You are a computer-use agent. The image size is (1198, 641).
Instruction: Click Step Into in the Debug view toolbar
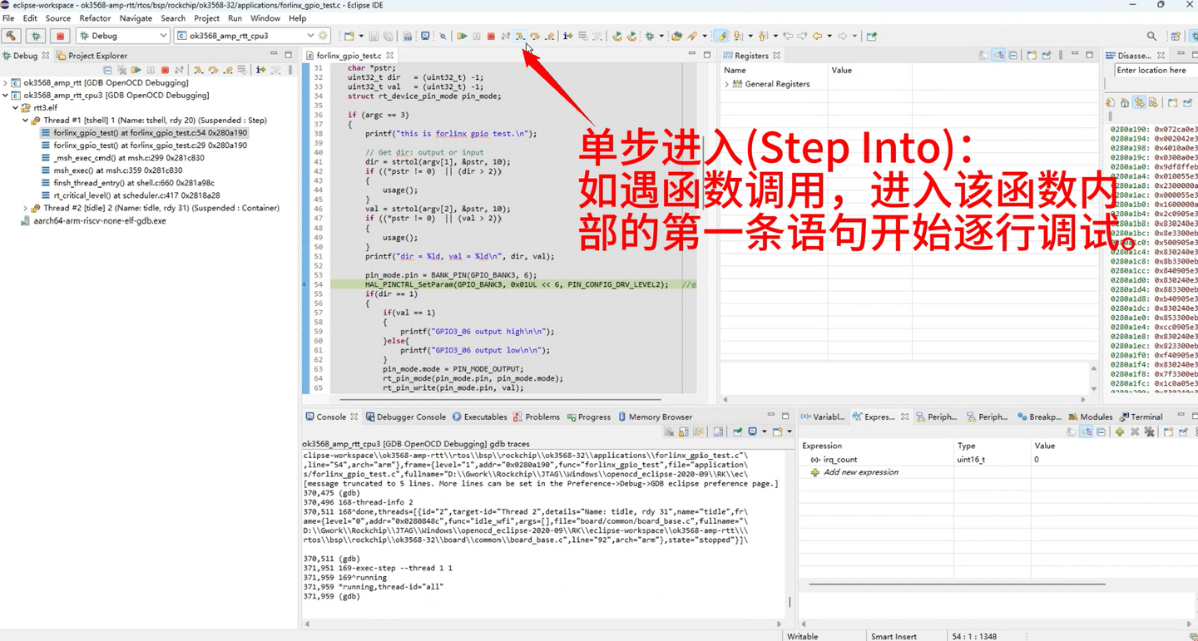(x=199, y=71)
